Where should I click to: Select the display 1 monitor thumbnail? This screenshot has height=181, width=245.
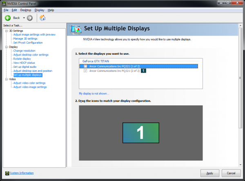point(140,132)
